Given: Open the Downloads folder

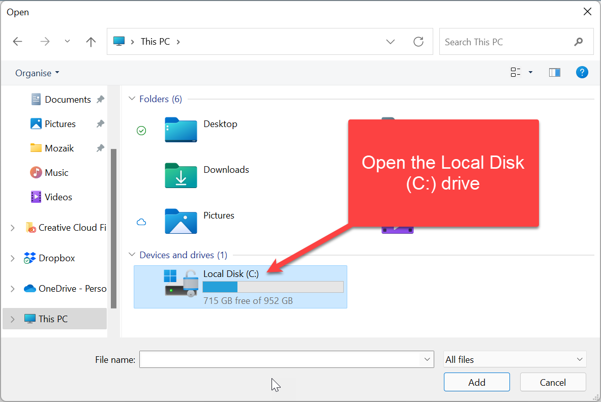Looking at the screenshot, I should pyautogui.click(x=181, y=175).
